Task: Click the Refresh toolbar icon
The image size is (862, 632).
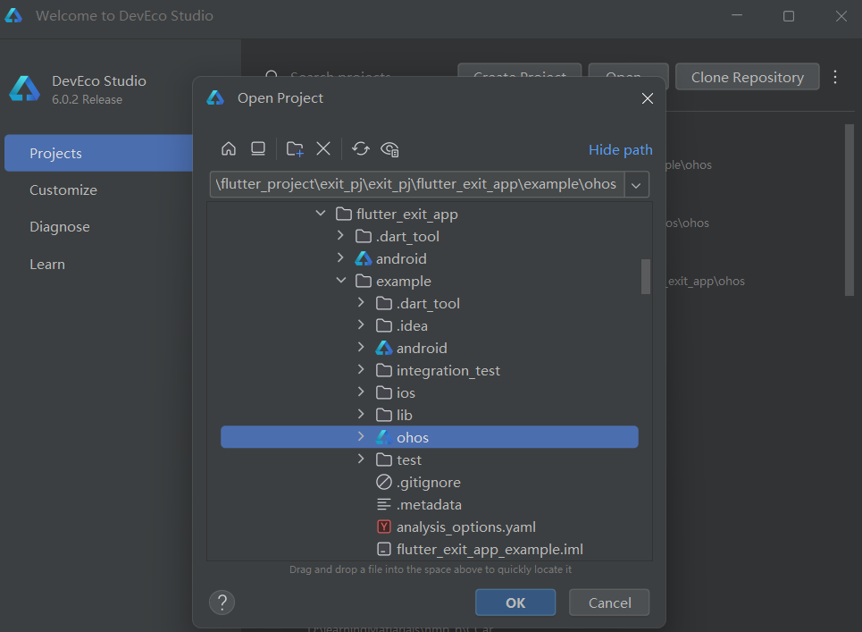Action: pyautogui.click(x=361, y=148)
